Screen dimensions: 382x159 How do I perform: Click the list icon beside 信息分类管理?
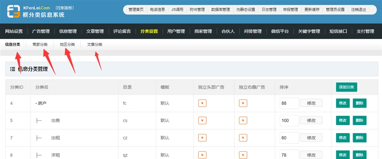[13, 69]
